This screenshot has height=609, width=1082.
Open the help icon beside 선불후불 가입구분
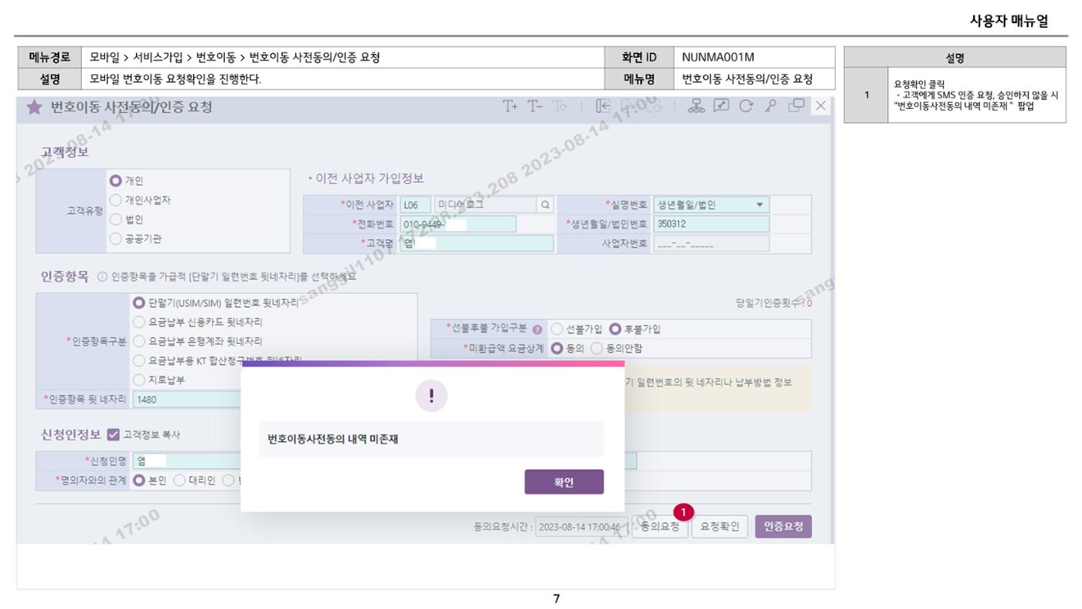[x=537, y=329]
